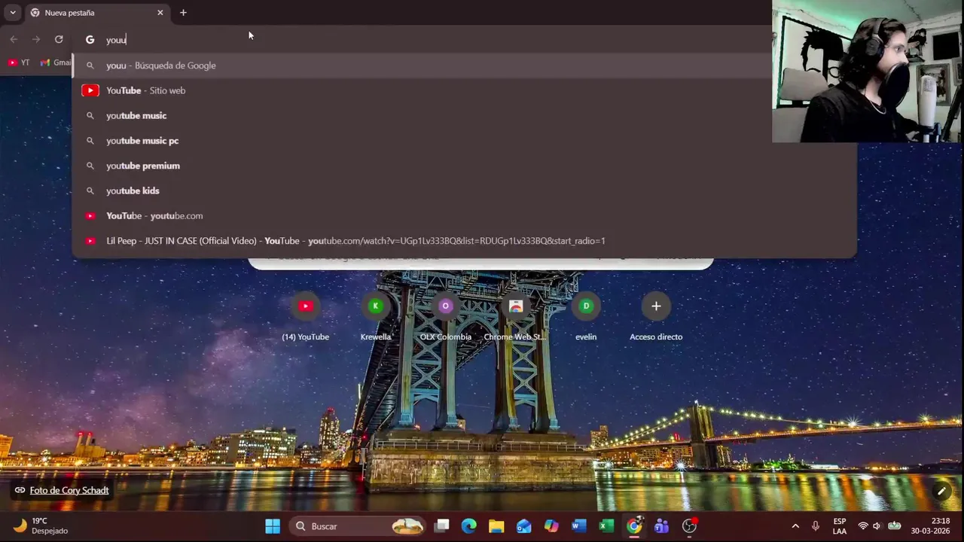964x542 pixels.
Task: Open the 'YouTube - youtube.com' history suggestion
Action: point(464,216)
